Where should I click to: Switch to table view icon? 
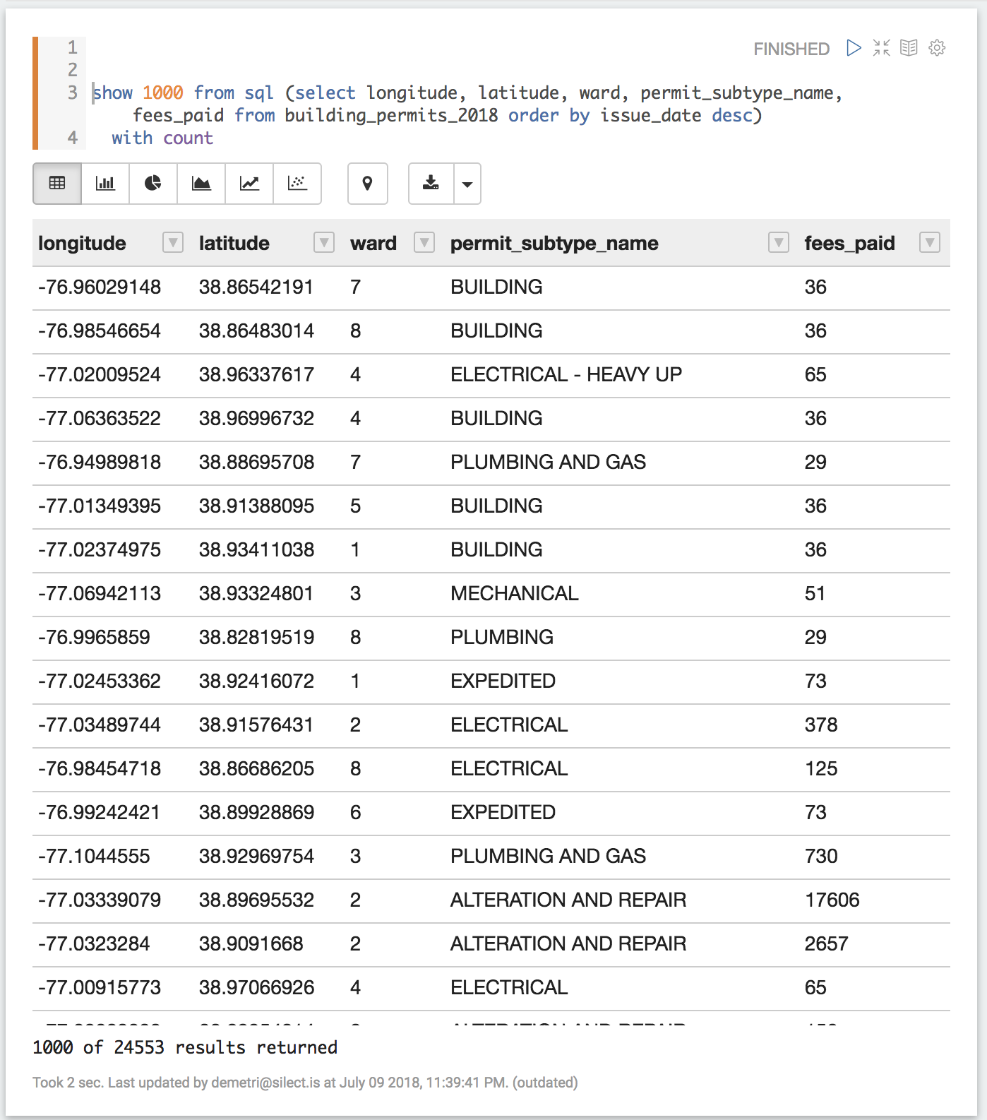tap(57, 184)
